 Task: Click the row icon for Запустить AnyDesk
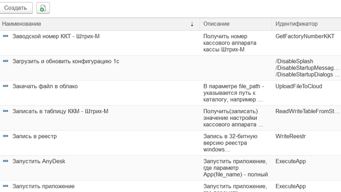pyautogui.click(x=6, y=161)
